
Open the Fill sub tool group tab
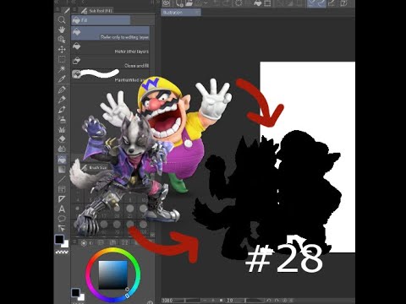(x=101, y=20)
